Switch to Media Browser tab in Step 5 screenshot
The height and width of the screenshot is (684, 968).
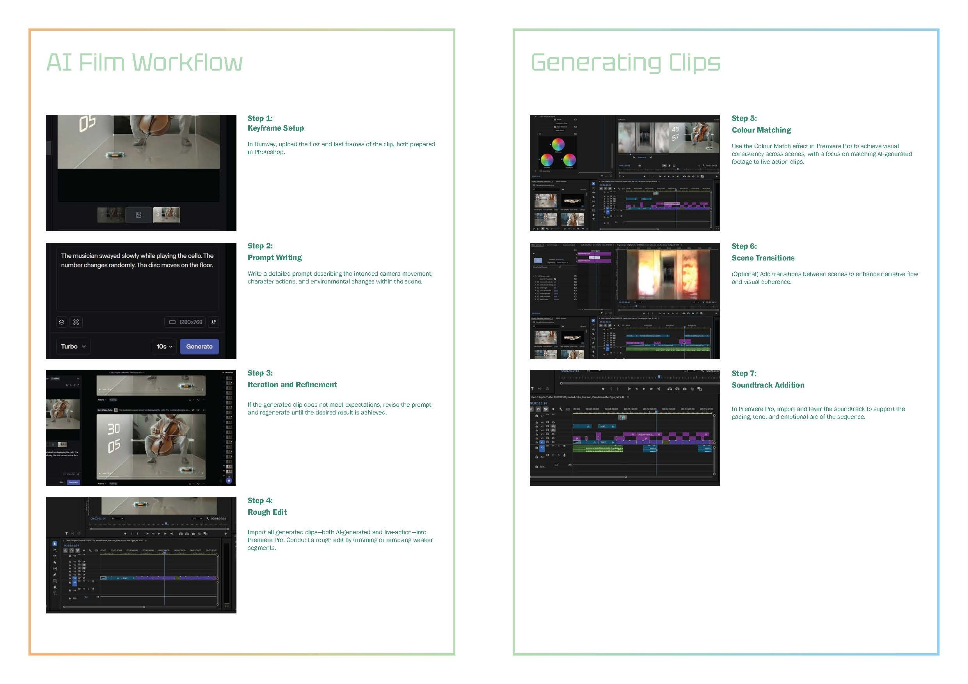pyautogui.click(x=561, y=181)
